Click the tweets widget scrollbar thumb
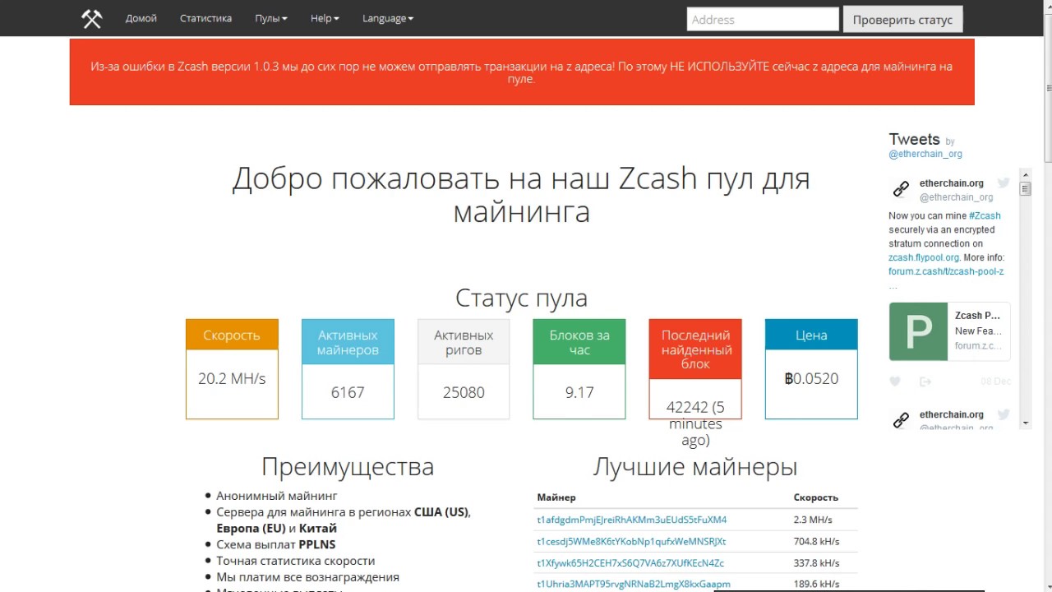The height and width of the screenshot is (592, 1052). [x=1025, y=188]
